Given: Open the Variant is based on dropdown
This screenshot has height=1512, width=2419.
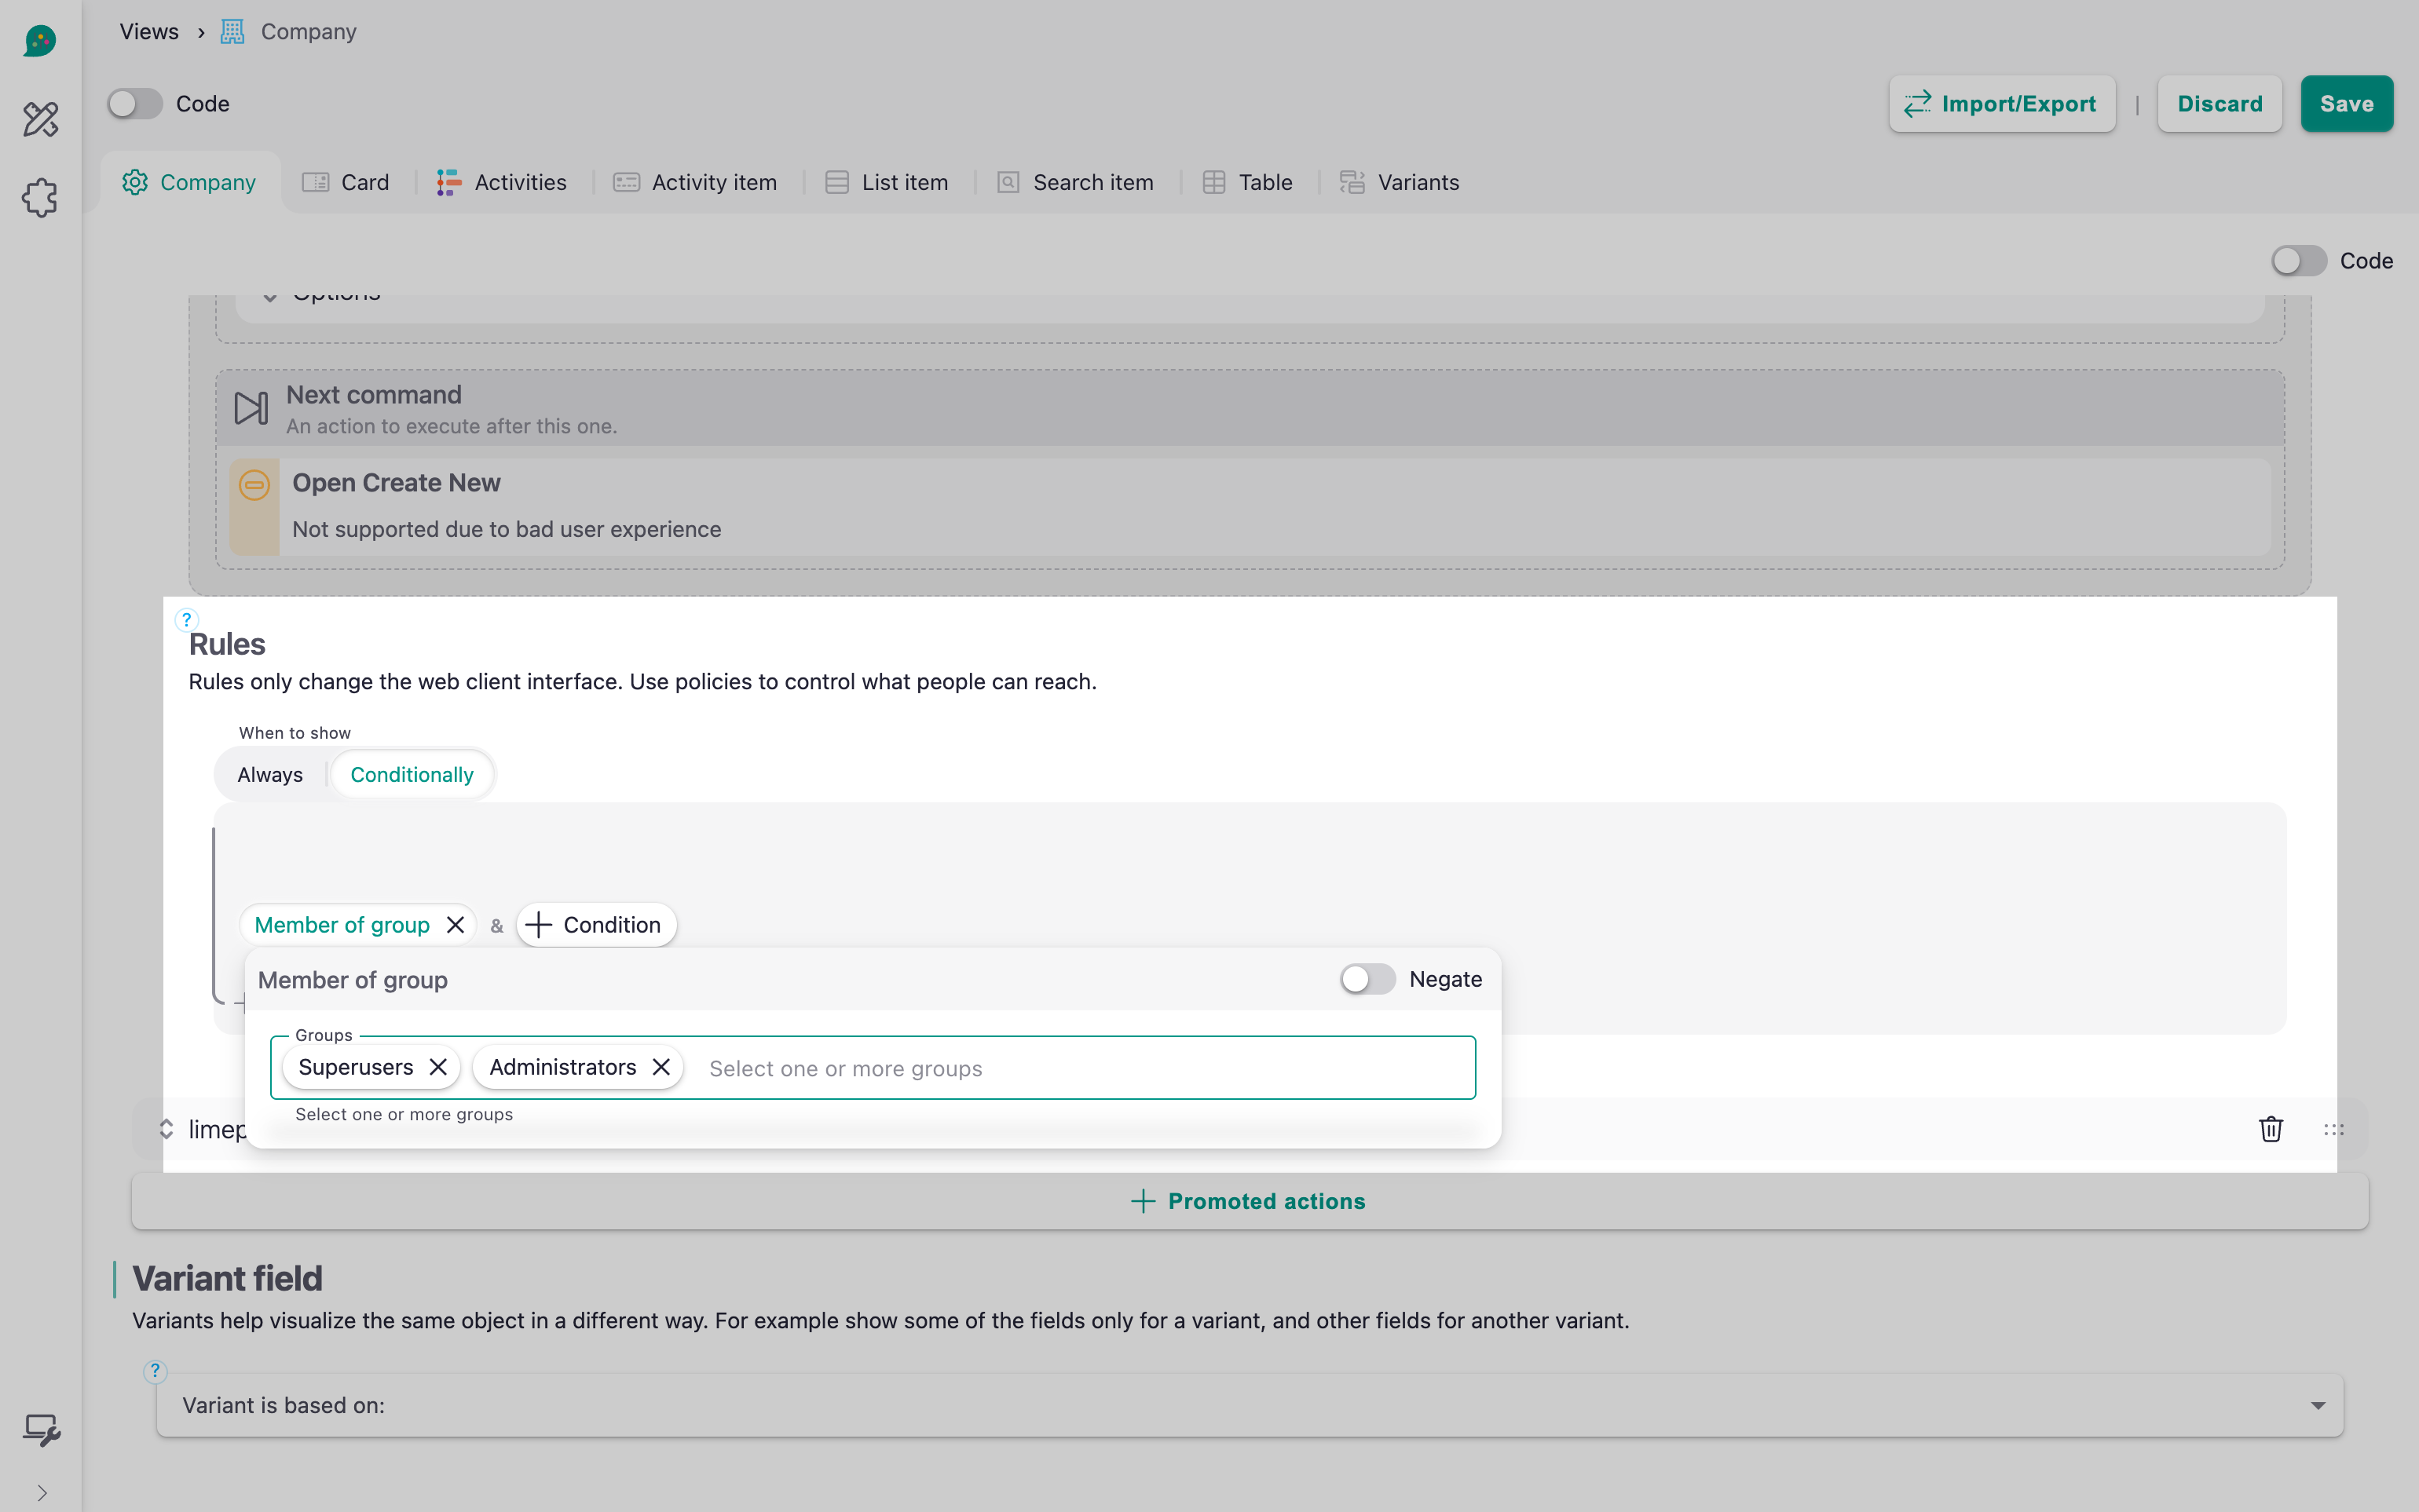Looking at the screenshot, I should (x=1250, y=1405).
